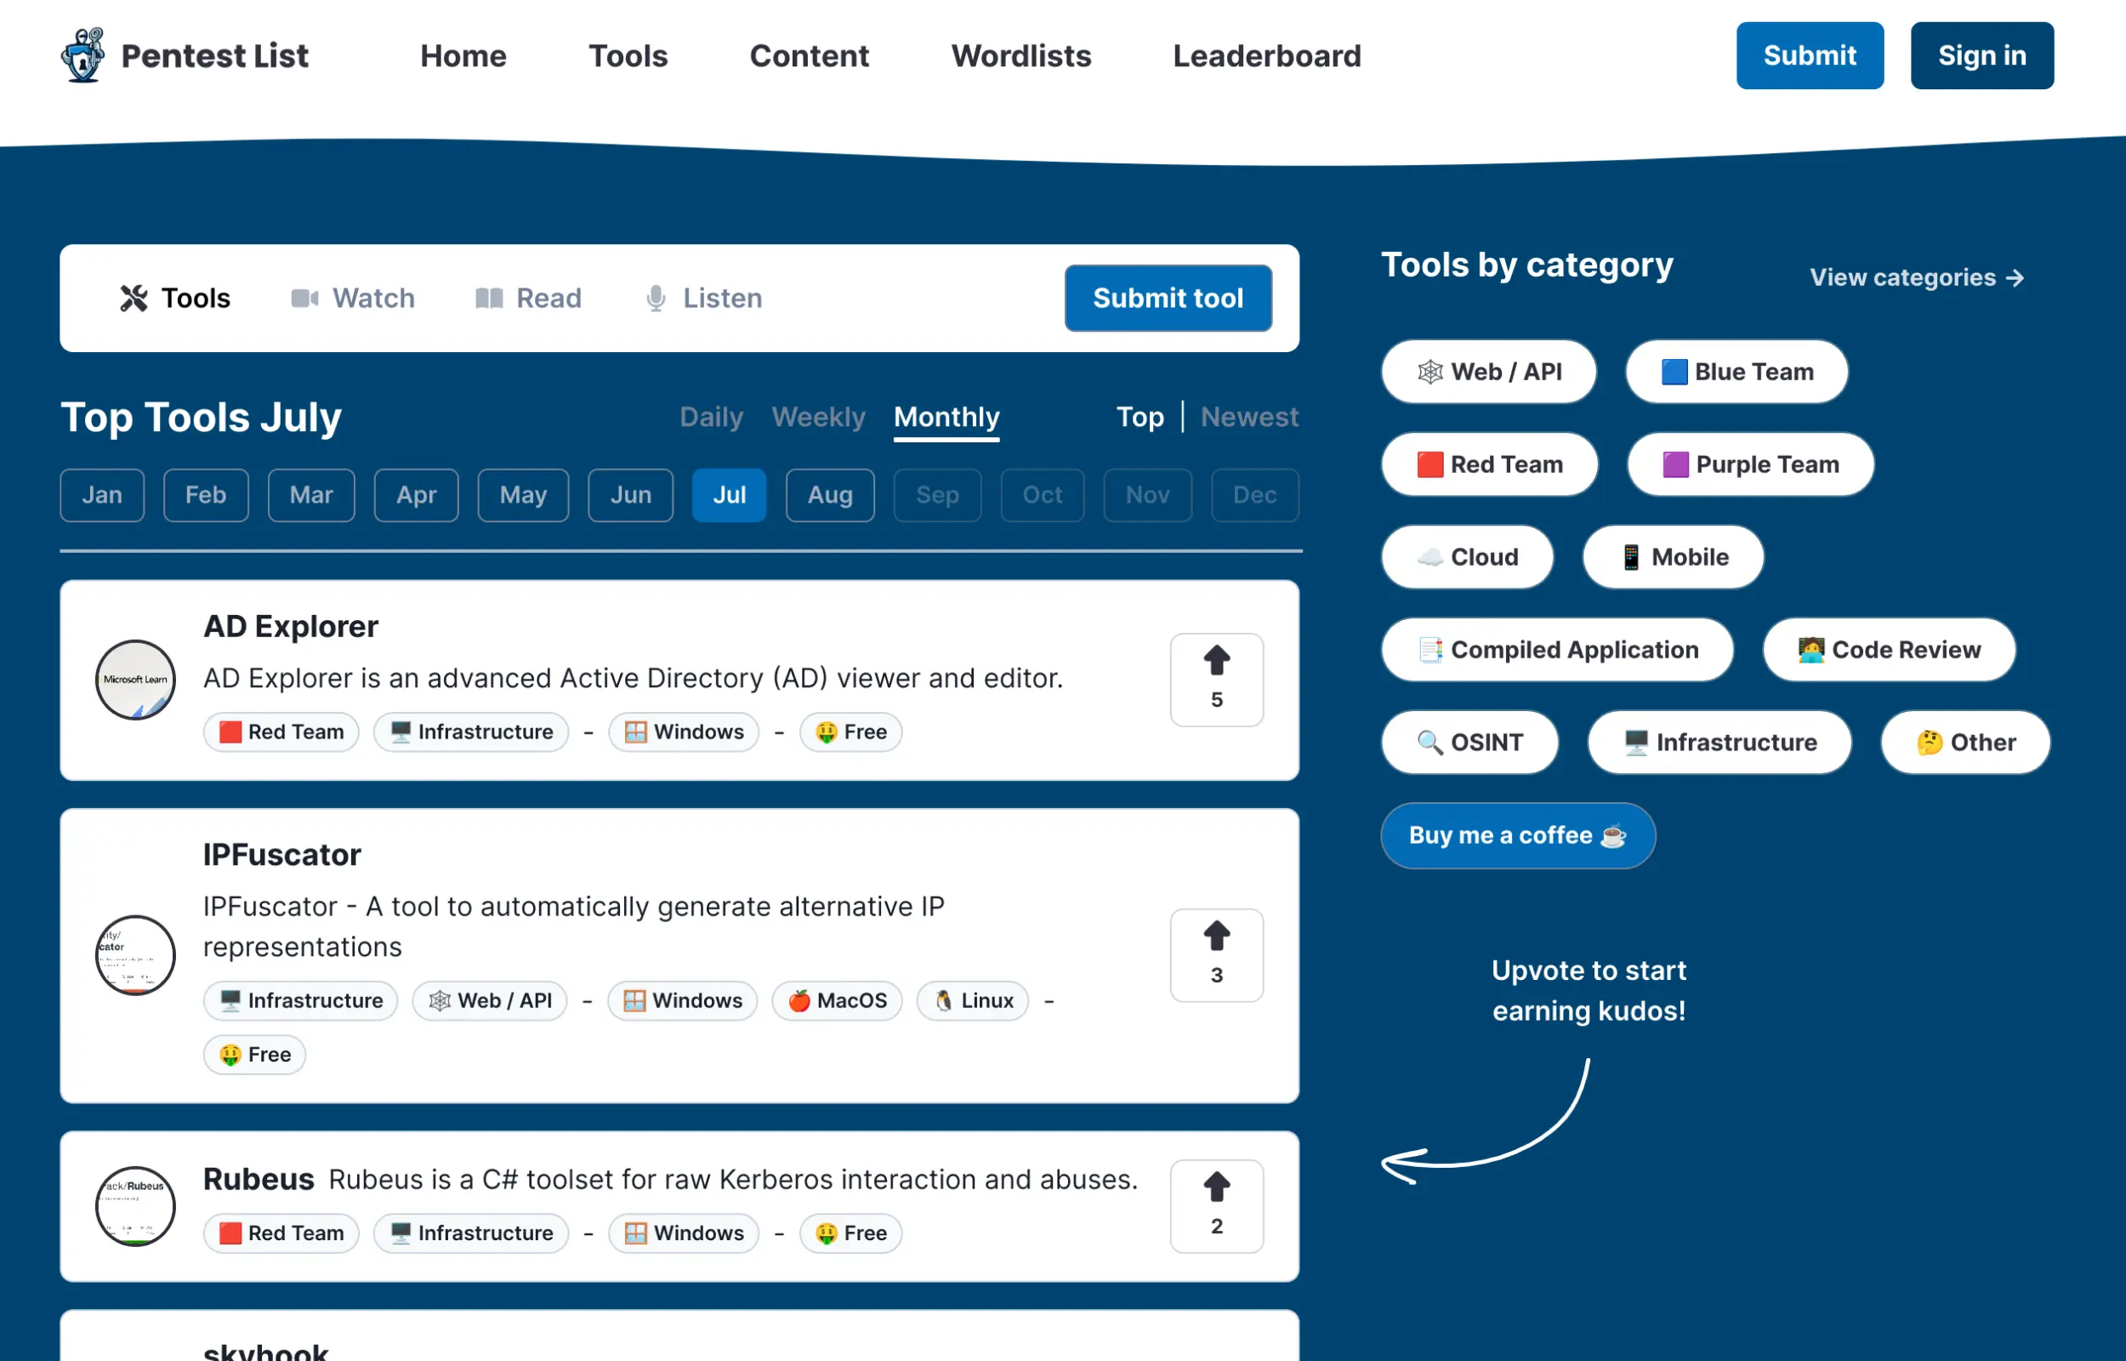Choose the Jan month button
This screenshot has width=2126, height=1361.
pyautogui.click(x=101, y=495)
